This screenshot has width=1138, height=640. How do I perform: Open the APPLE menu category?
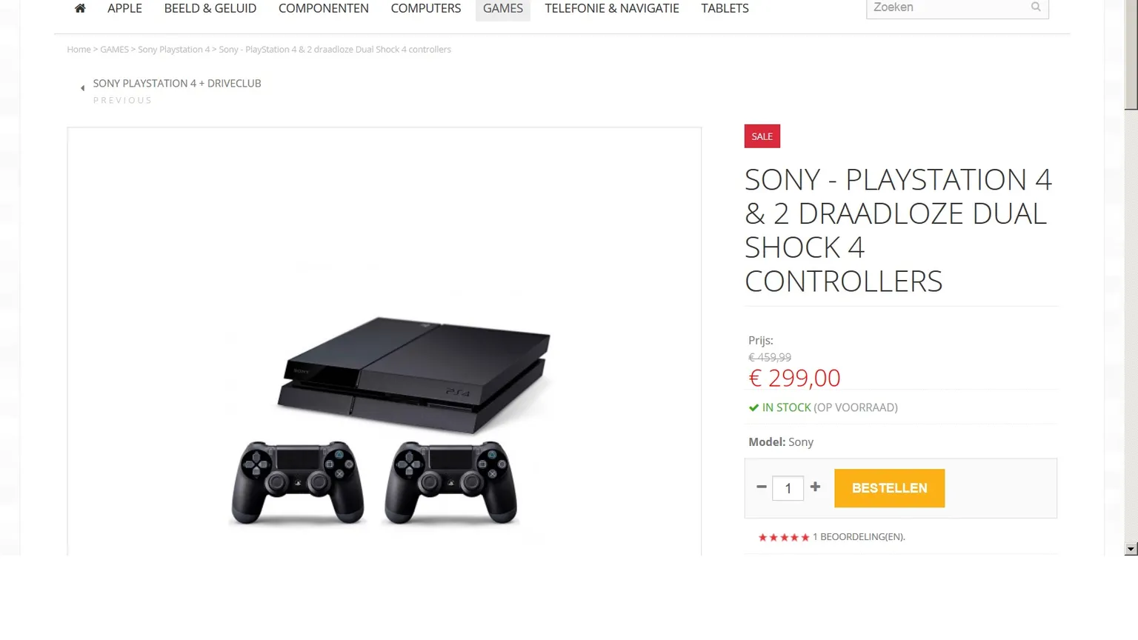(124, 8)
